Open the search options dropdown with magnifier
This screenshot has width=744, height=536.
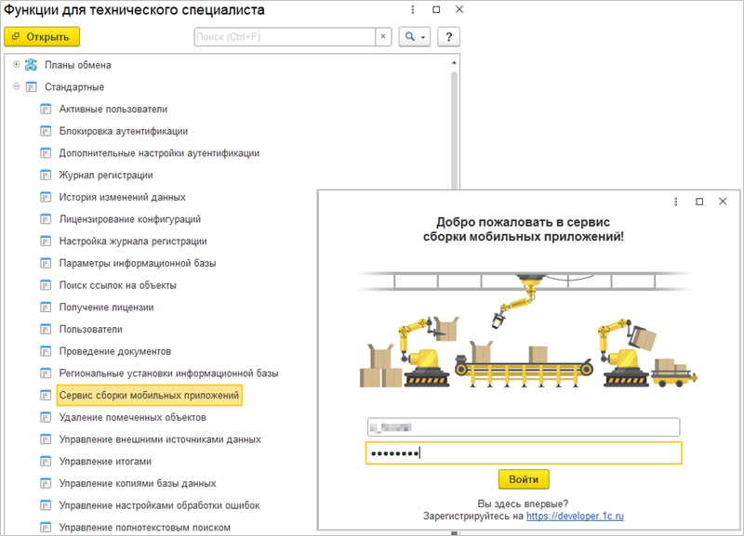(413, 36)
